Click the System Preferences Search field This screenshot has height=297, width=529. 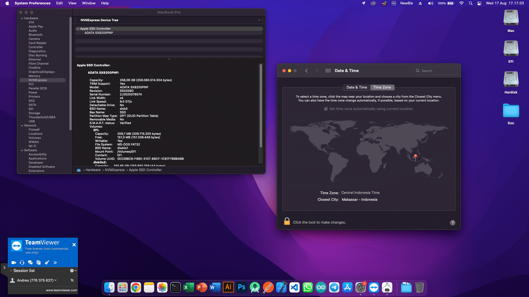coord(435,71)
